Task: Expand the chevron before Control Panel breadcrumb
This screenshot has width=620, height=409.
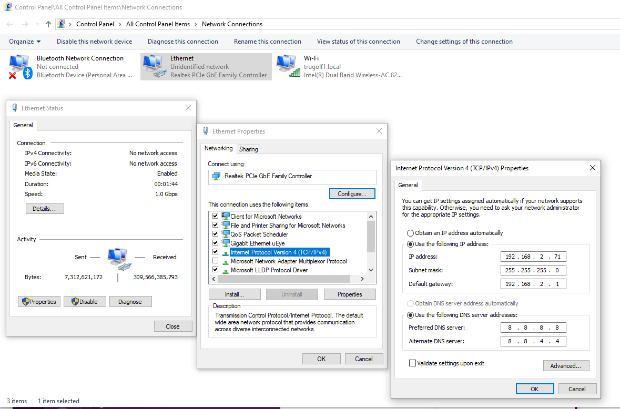Action: pyautogui.click(x=70, y=24)
